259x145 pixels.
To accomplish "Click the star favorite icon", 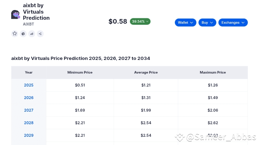I will (x=15, y=33).
